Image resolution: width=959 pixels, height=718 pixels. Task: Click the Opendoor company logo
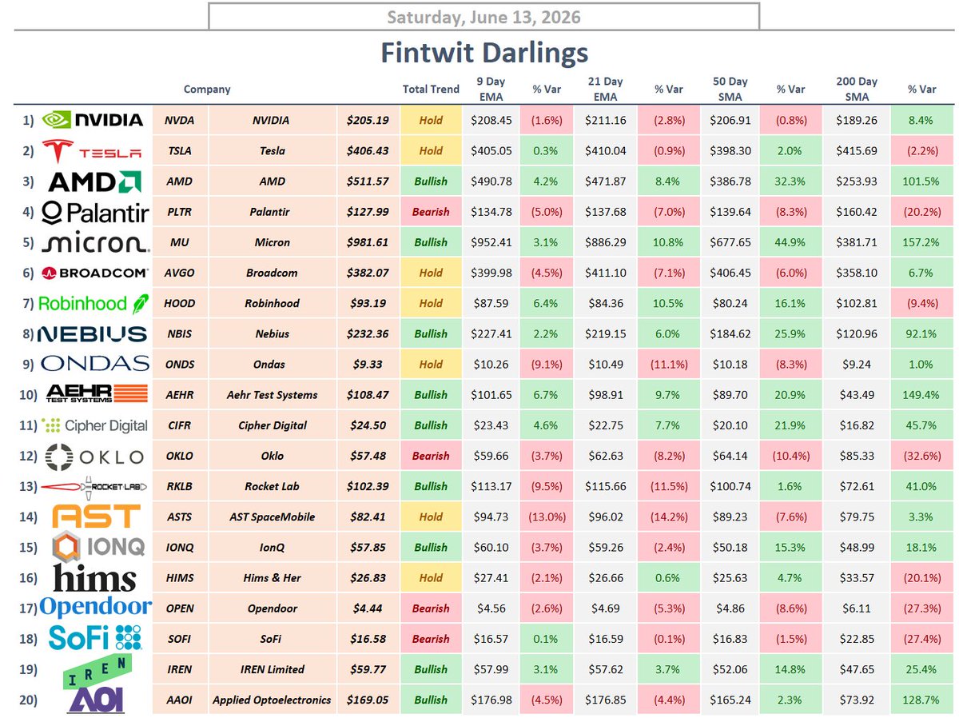(95, 608)
